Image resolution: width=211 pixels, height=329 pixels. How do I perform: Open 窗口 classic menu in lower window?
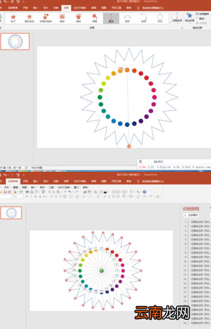pyautogui.click(x=77, y=187)
